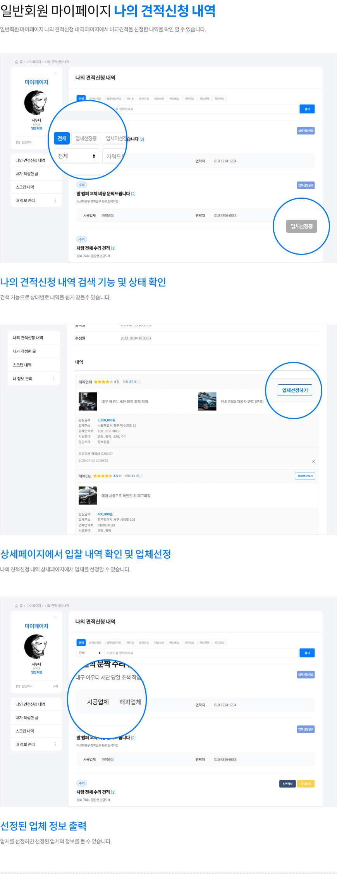The height and width of the screenshot is (874, 337).
Task: Select 계약완료 tab in first screenshot
Action: (189, 99)
